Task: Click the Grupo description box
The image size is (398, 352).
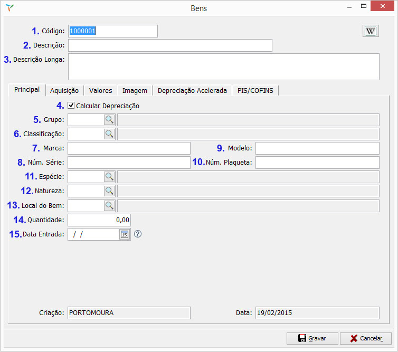Action: [248, 120]
